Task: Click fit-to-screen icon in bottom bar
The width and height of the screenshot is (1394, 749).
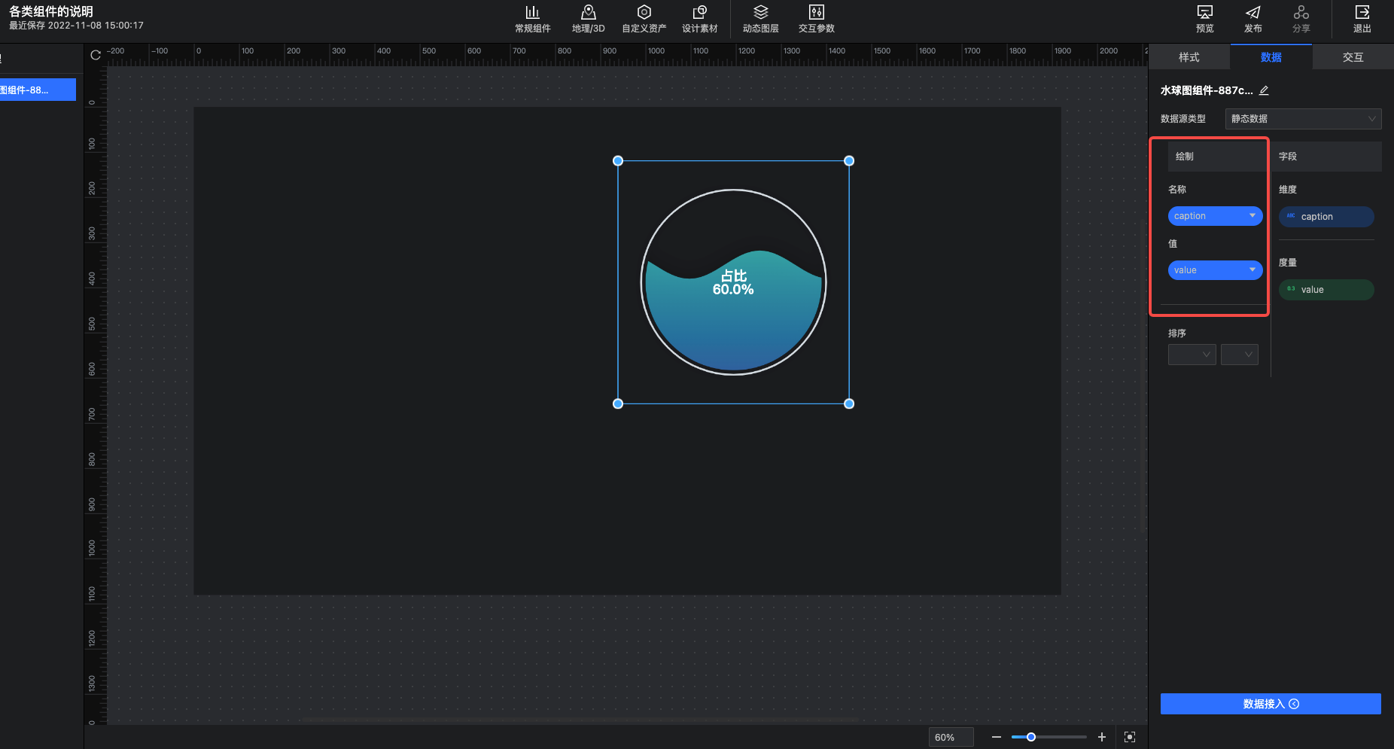Action: [x=1129, y=737]
